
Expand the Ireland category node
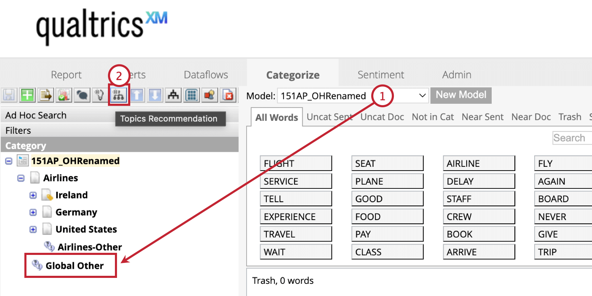(33, 195)
